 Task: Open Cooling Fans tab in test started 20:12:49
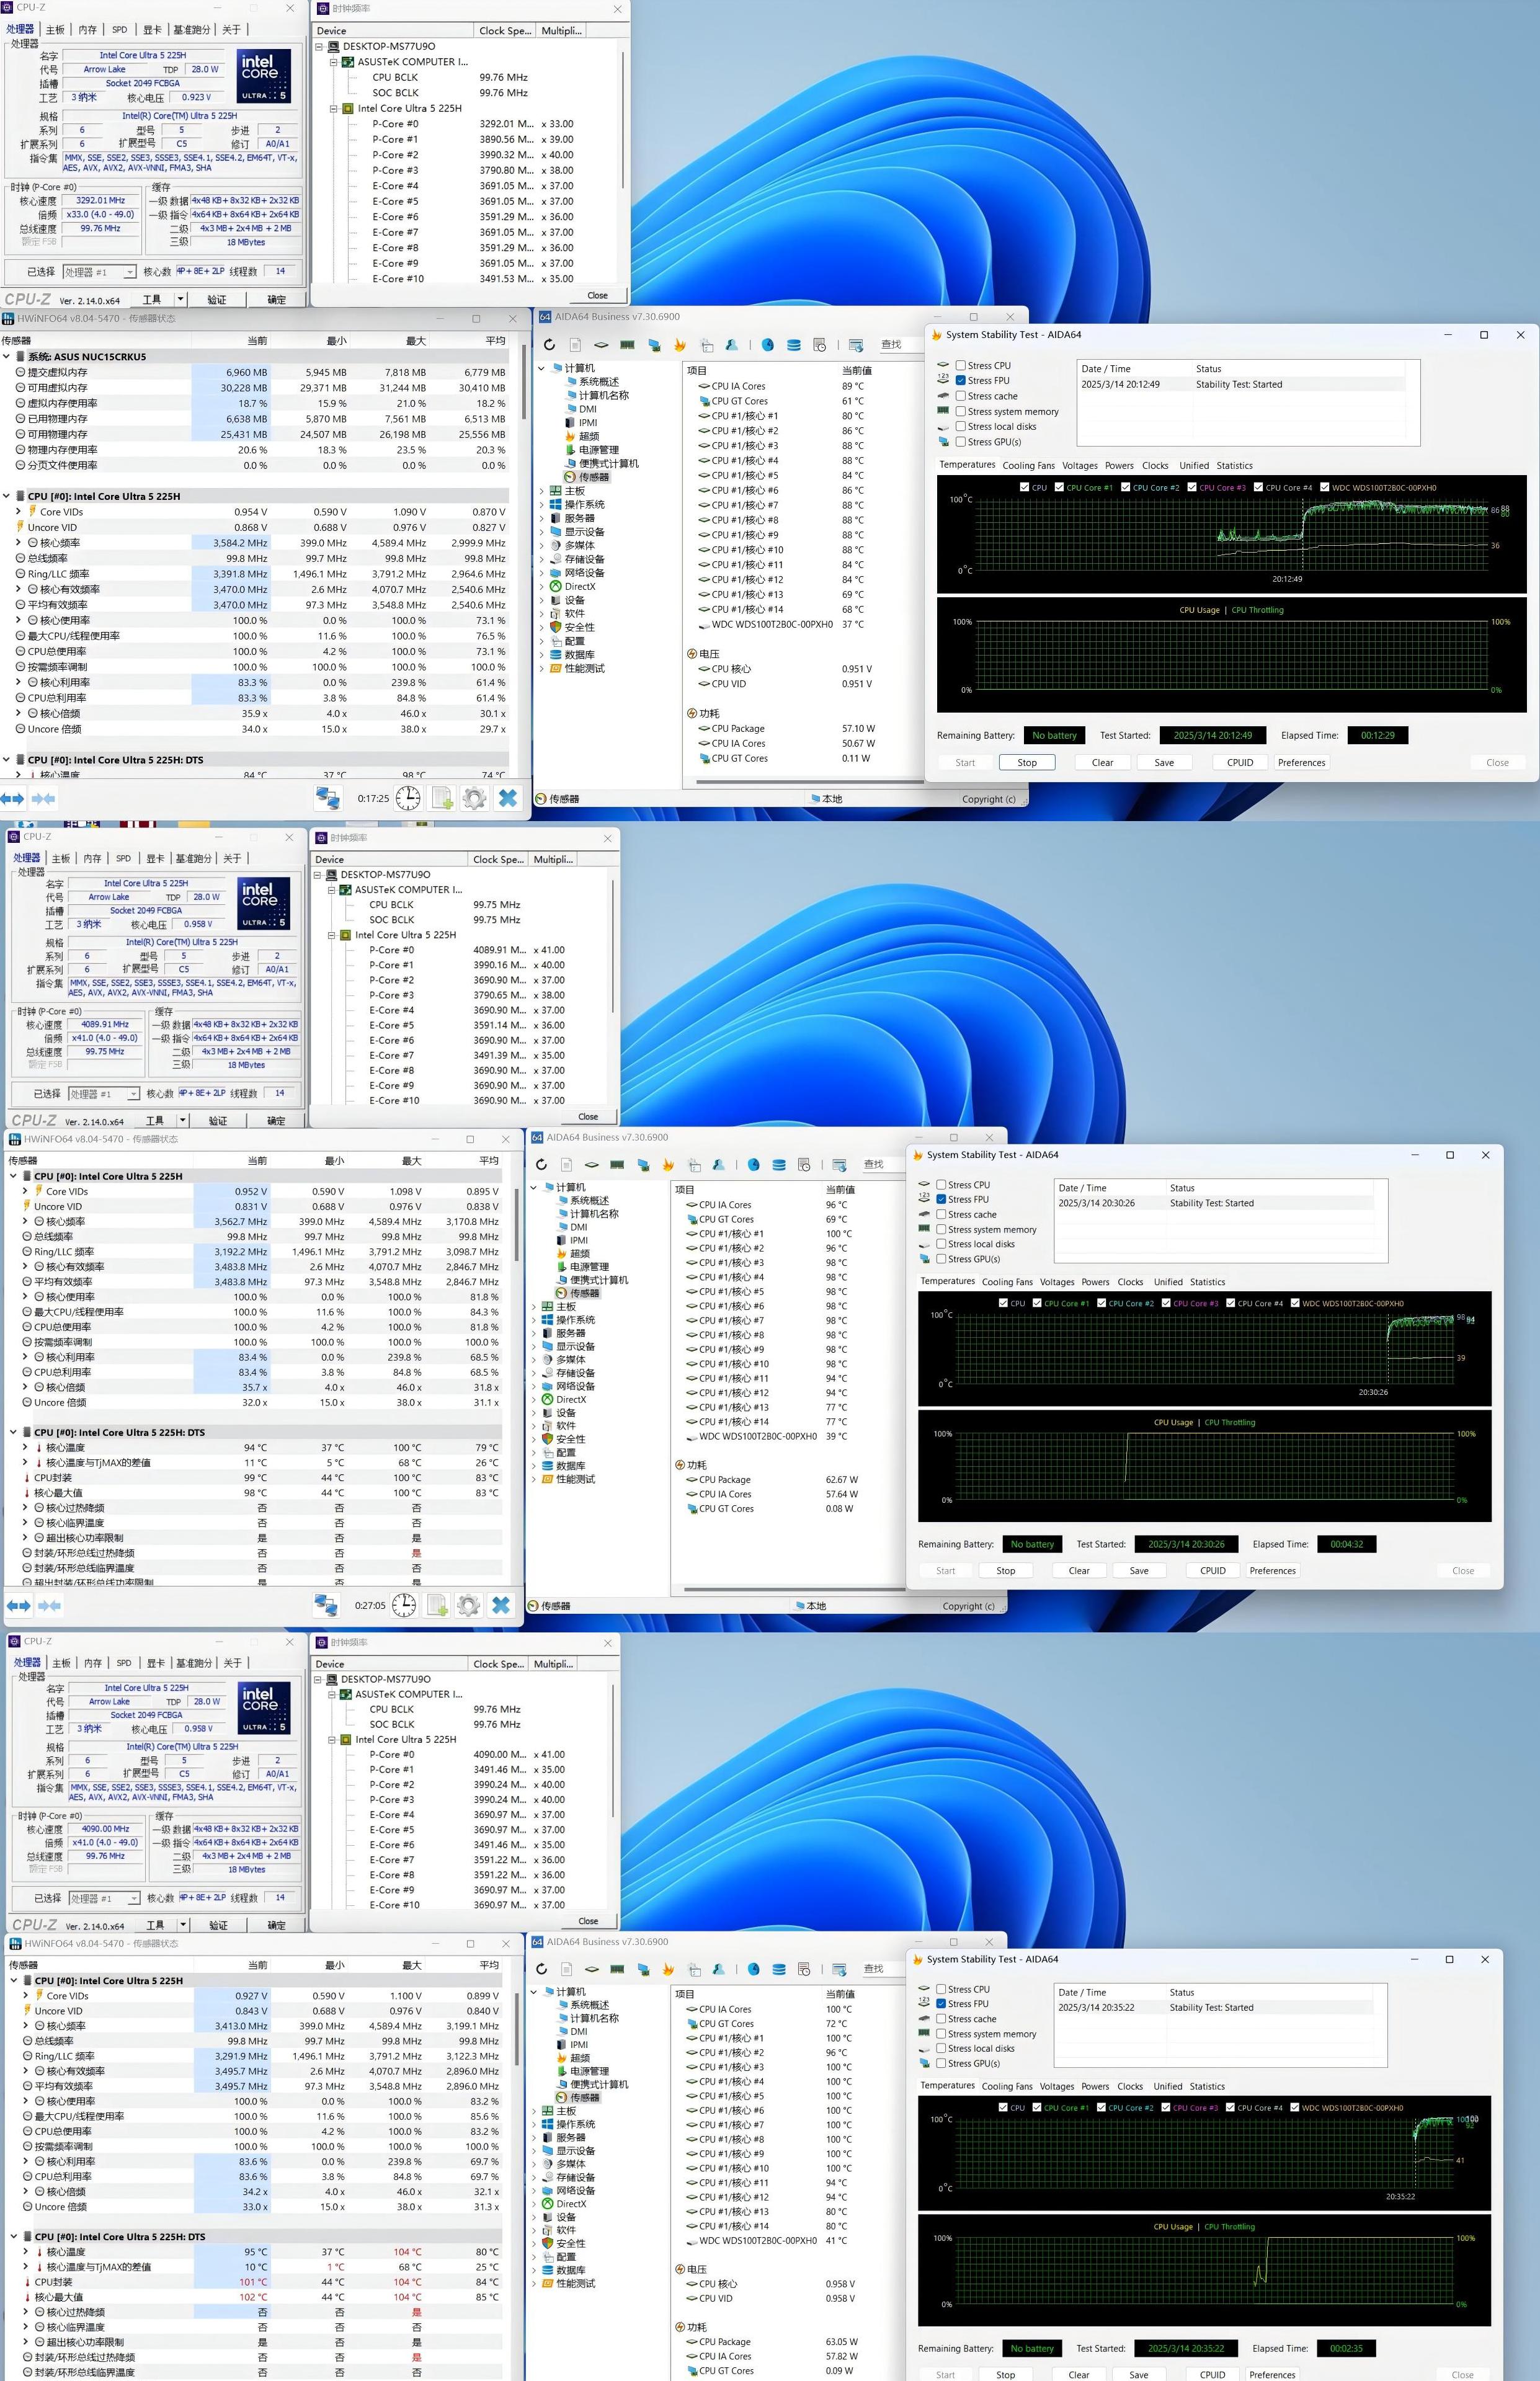(x=1028, y=465)
